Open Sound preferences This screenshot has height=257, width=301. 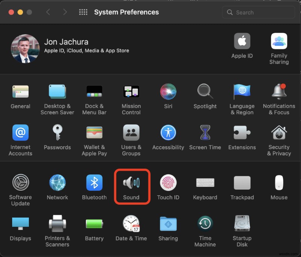132,187
